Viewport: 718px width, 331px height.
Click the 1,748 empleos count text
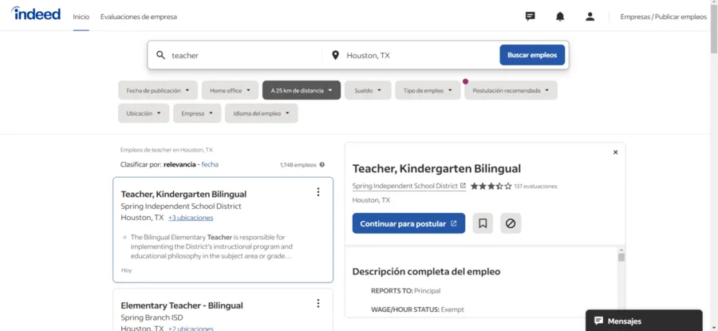click(x=298, y=165)
